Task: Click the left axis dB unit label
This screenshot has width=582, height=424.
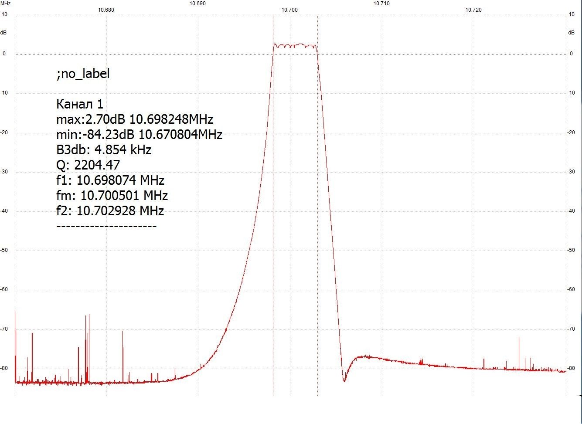Action: 4,33
